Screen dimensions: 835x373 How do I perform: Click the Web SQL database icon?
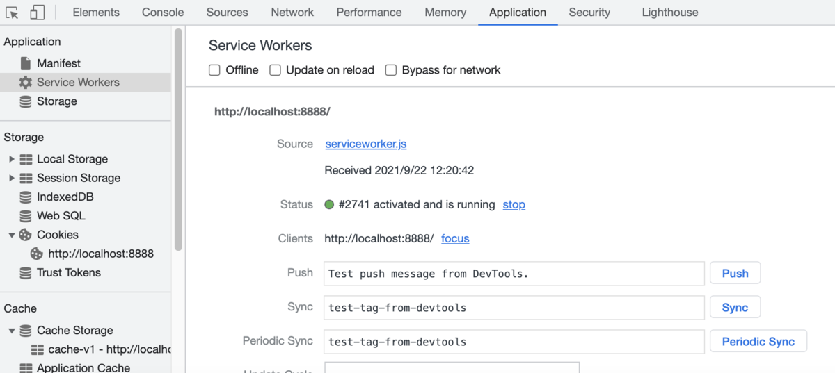(x=26, y=216)
